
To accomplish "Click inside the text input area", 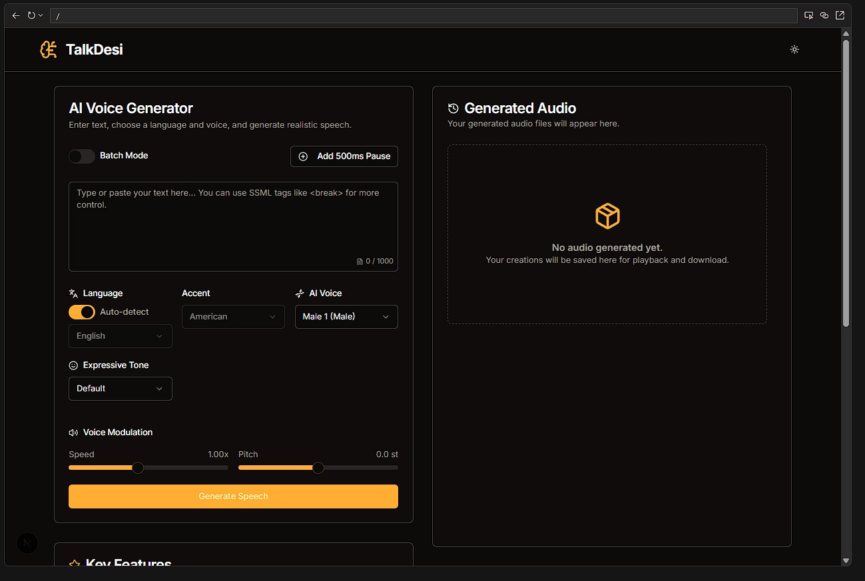I will 233,226.
